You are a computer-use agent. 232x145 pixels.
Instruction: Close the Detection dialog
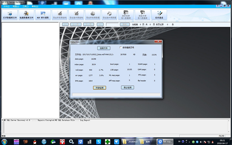(158, 41)
